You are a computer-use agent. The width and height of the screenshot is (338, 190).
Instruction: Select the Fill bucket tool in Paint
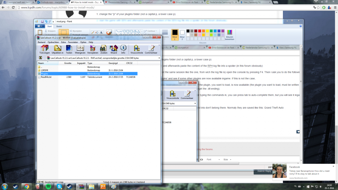(x=97, y=32)
